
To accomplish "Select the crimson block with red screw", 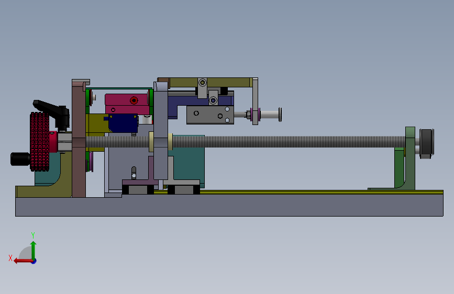I will click(127, 104).
